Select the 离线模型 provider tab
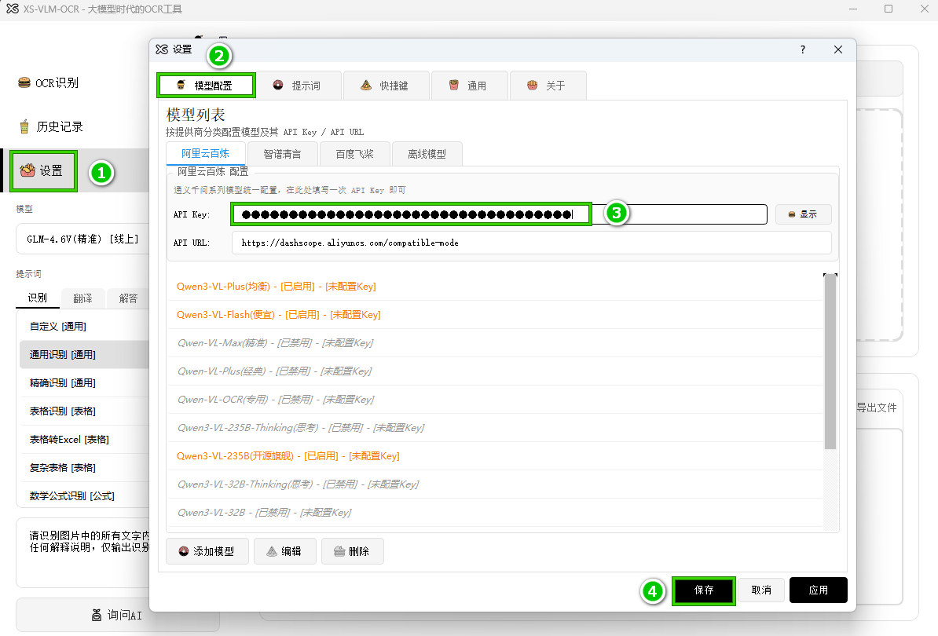Image resolution: width=938 pixels, height=636 pixels. [427, 154]
